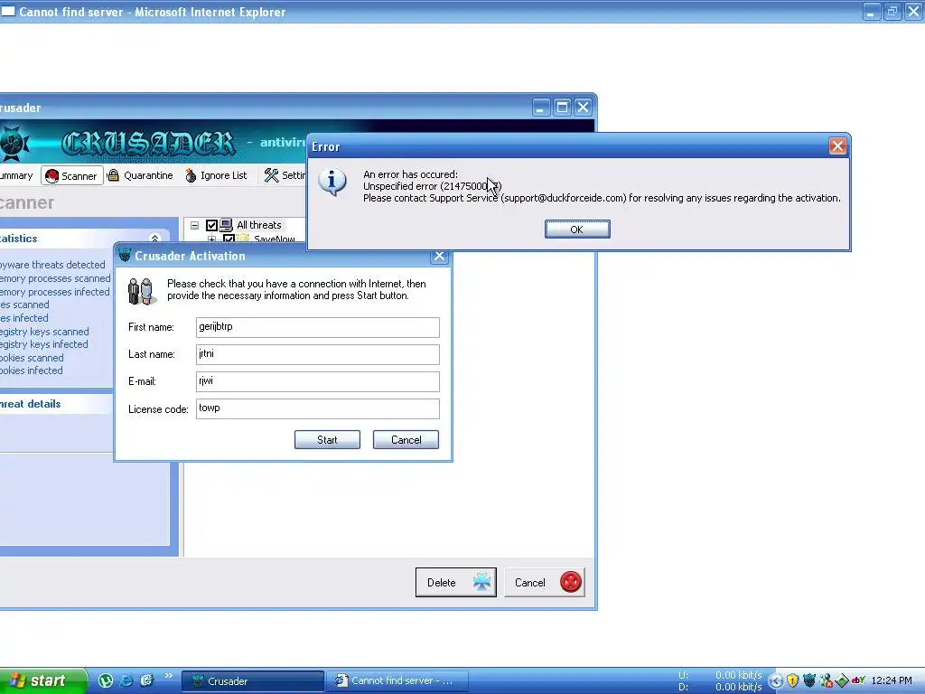Screen dimensions: 925x694
Task: Expand the quick launch overflow chevron
Action: point(169,676)
